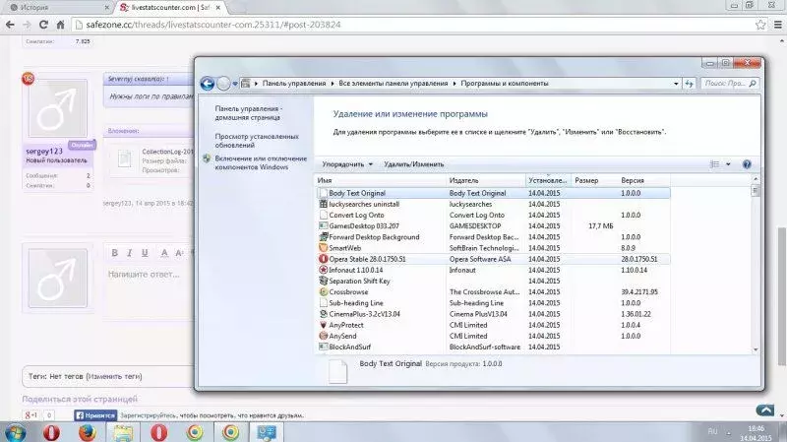This screenshot has width=787, height=442.
Task: Select the luckysearches uninstall icon row
Action: coord(324,204)
